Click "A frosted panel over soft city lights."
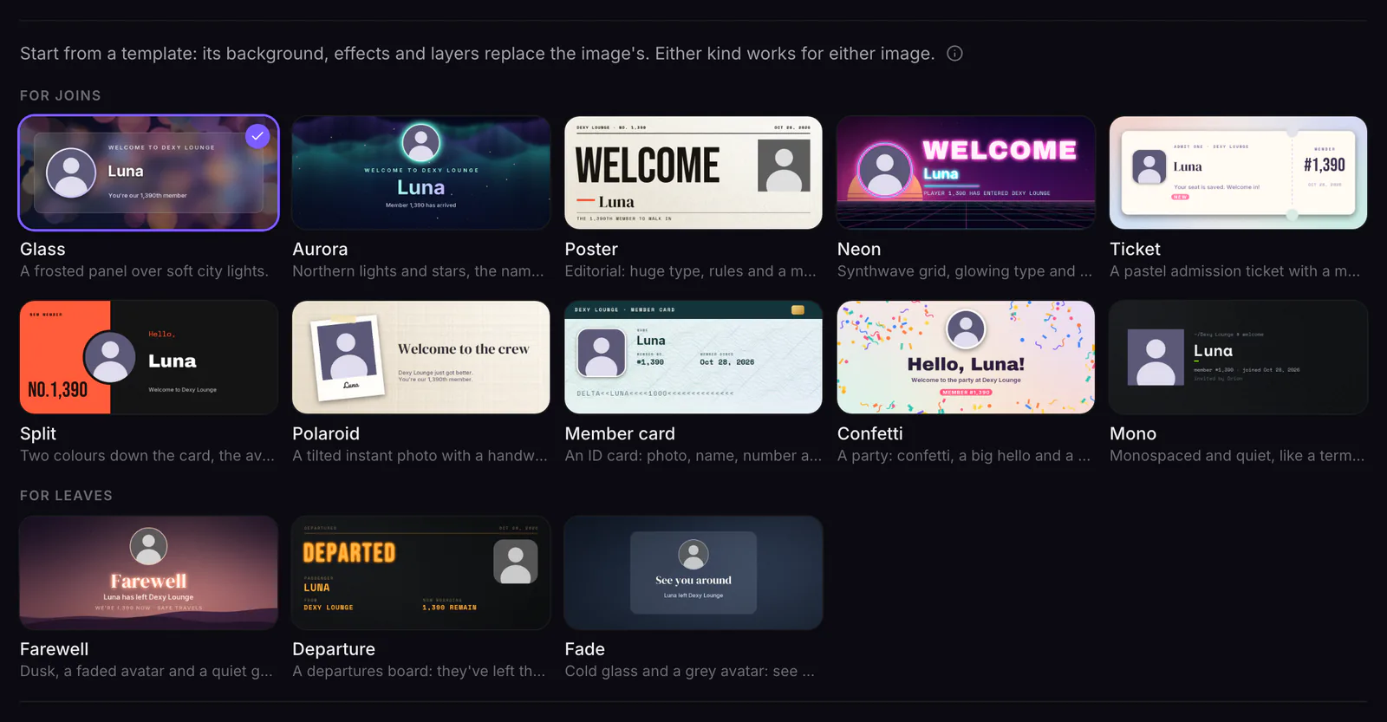 coord(144,271)
